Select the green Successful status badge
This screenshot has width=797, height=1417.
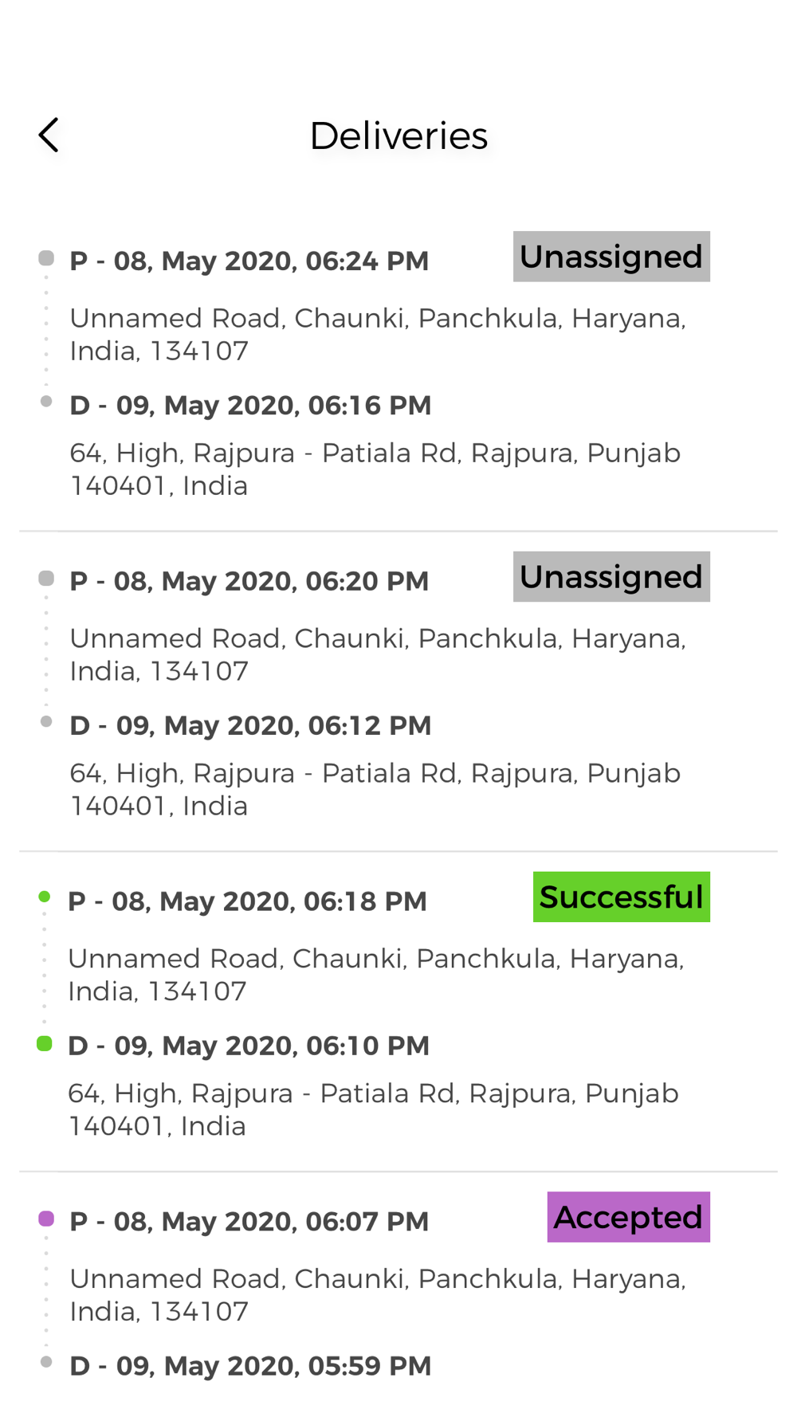tap(622, 897)
